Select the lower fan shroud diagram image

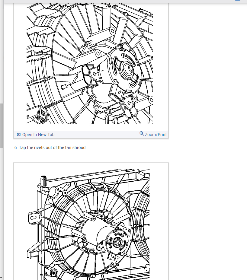click(89, 224)
